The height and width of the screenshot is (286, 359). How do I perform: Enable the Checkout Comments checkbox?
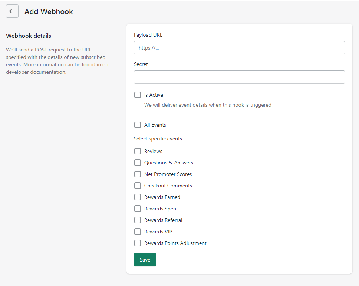(138, 186)
